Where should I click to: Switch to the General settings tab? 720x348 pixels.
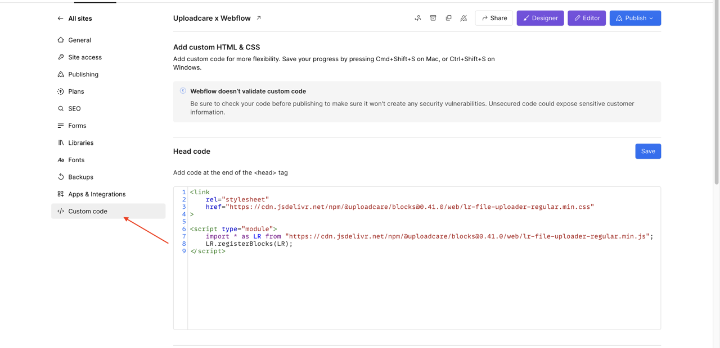79,40
